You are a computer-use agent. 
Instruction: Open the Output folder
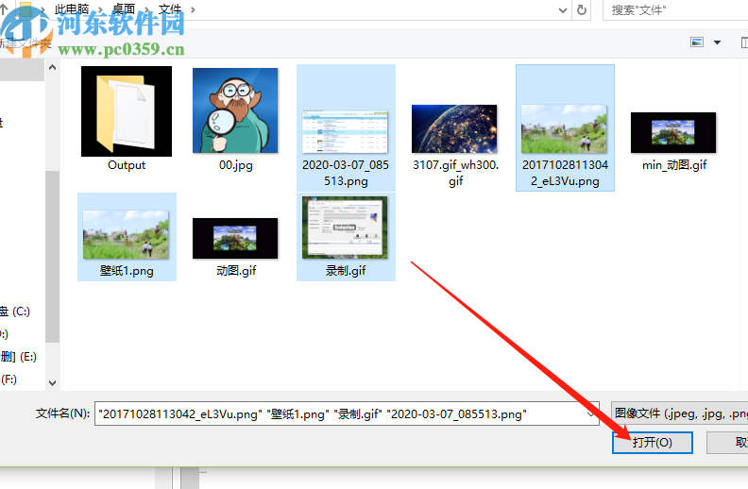coord(127,111)
